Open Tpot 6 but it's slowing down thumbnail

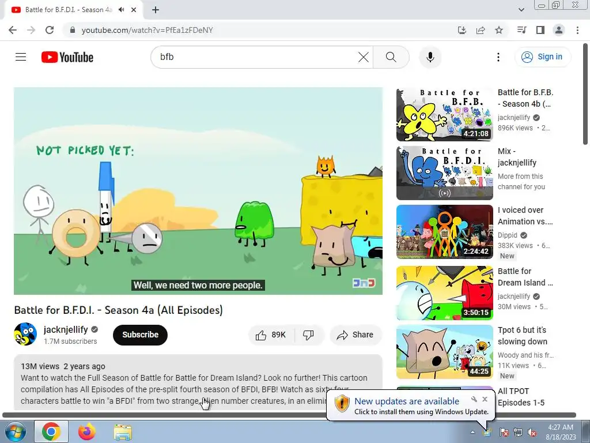pos(444,352)
